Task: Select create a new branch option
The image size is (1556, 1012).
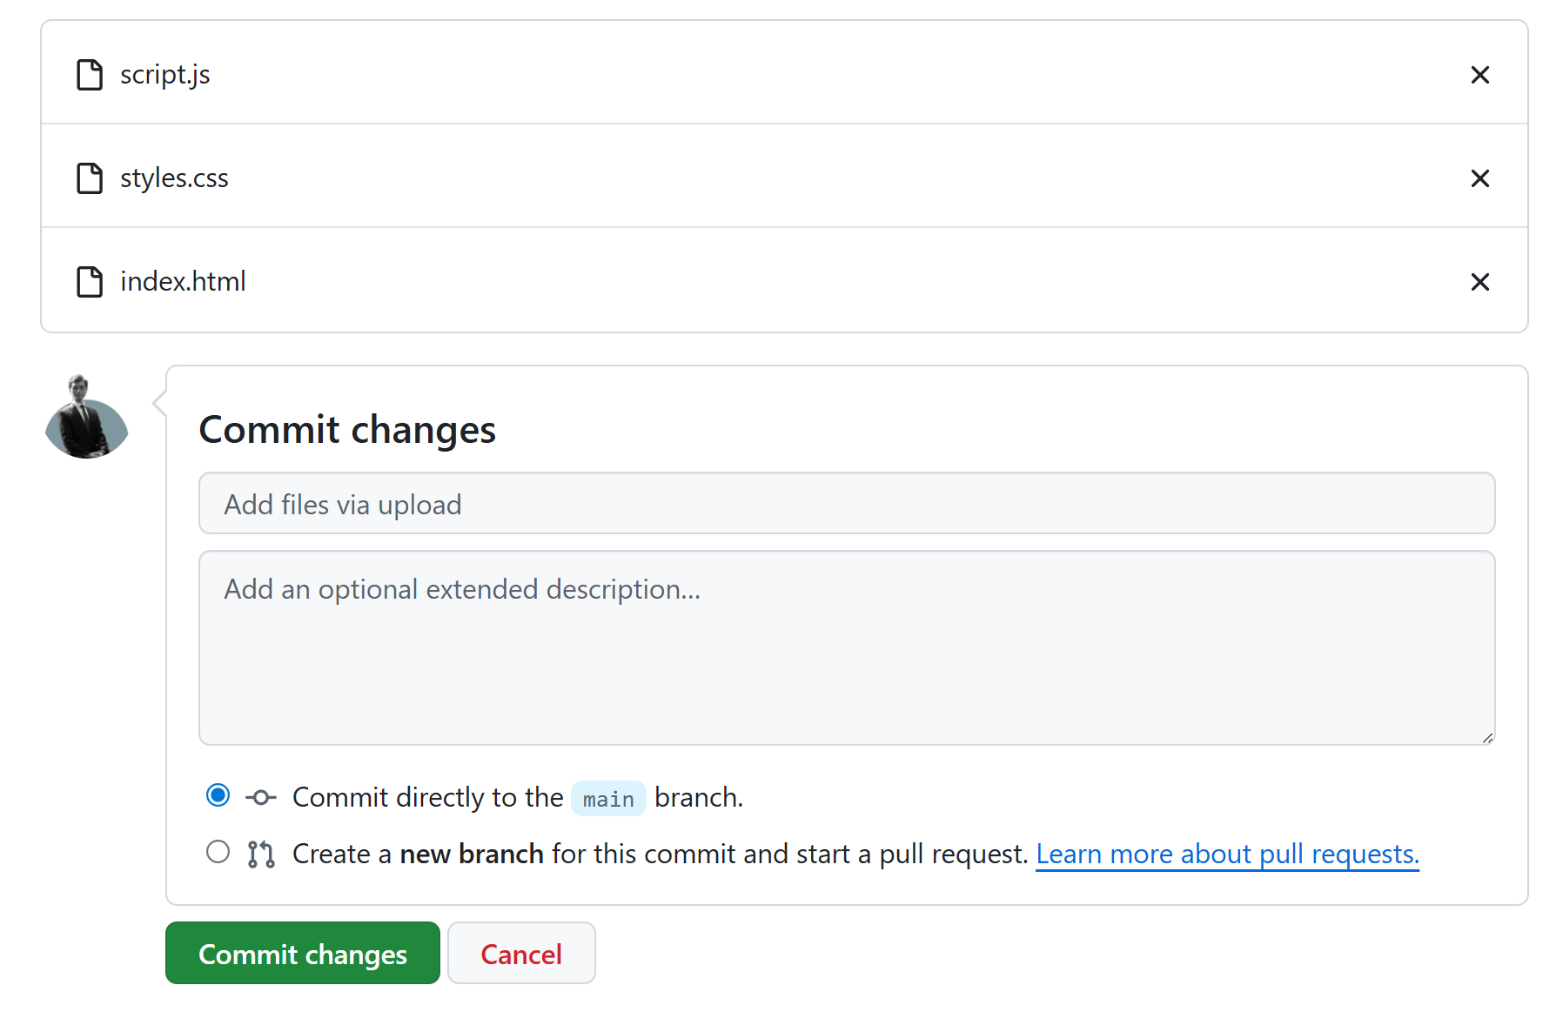Action: [x=218, y=852]
